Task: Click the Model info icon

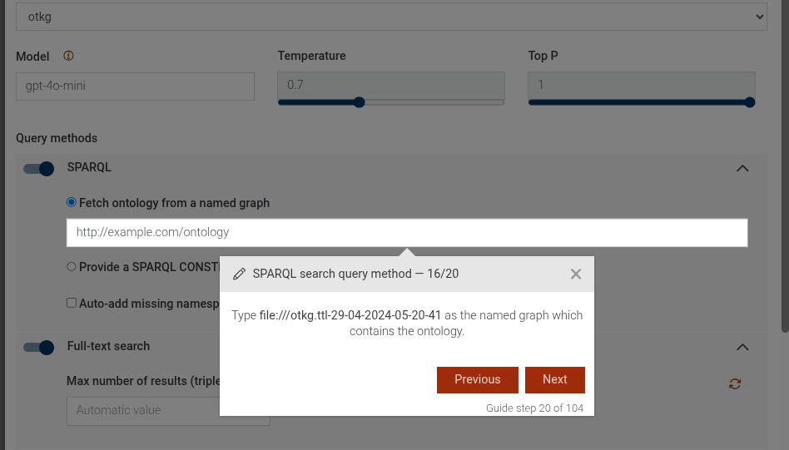Action: [x=68, y=57]
